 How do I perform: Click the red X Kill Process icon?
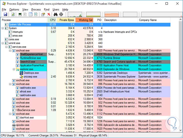49,14
